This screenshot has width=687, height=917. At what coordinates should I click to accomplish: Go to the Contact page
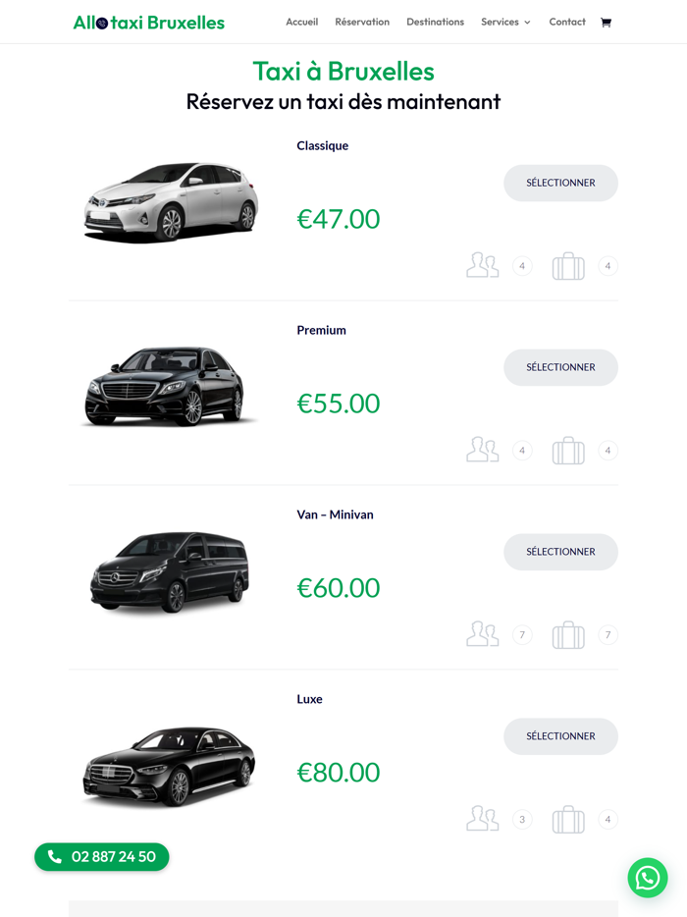(x=567, y=21)
